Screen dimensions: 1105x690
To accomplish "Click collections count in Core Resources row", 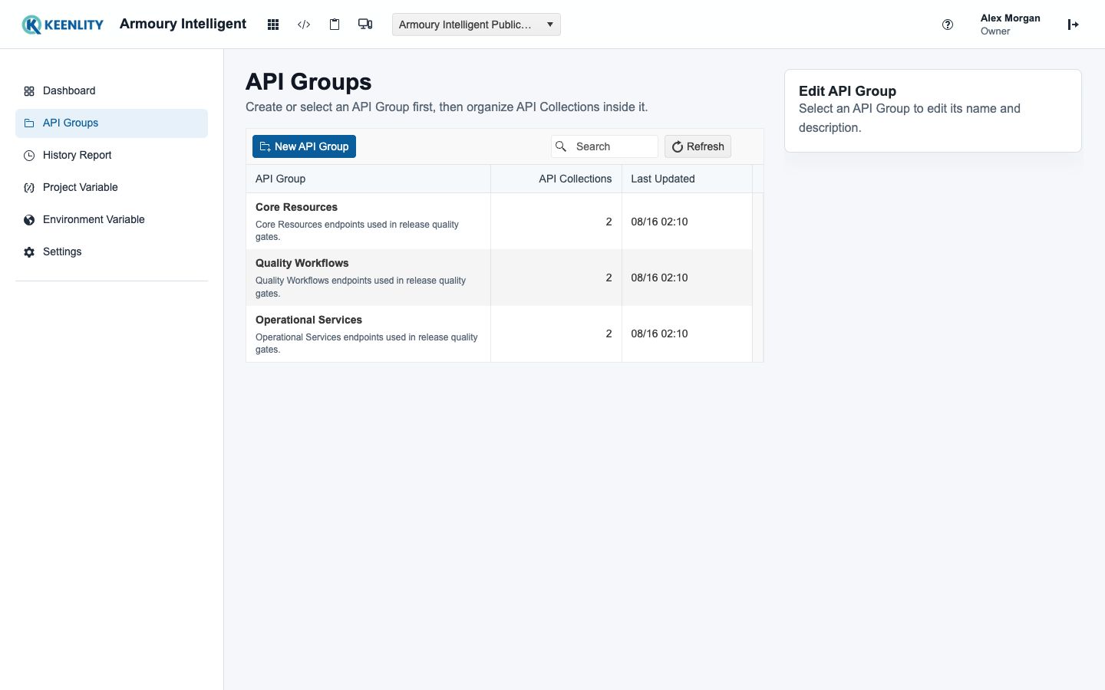I will point(609,222).
